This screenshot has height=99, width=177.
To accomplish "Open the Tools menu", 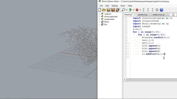I will 123,6.
